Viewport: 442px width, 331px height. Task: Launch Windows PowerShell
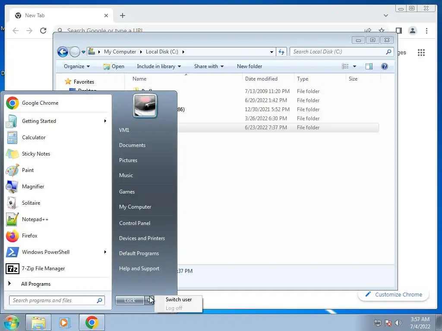58,252
